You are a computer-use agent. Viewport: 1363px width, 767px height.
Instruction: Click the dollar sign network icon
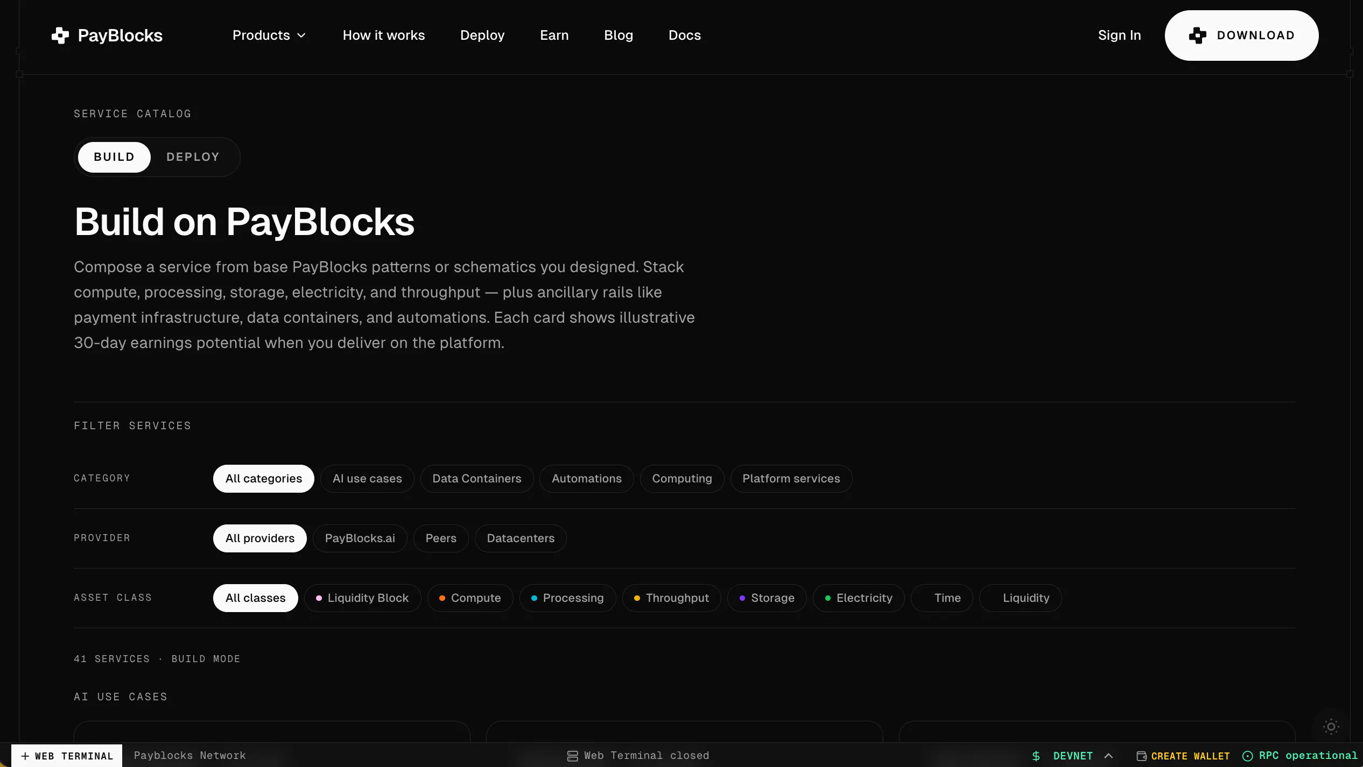click(1036, 756)
